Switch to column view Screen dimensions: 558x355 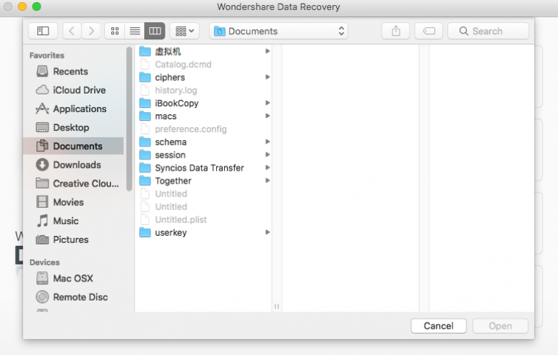155,31
